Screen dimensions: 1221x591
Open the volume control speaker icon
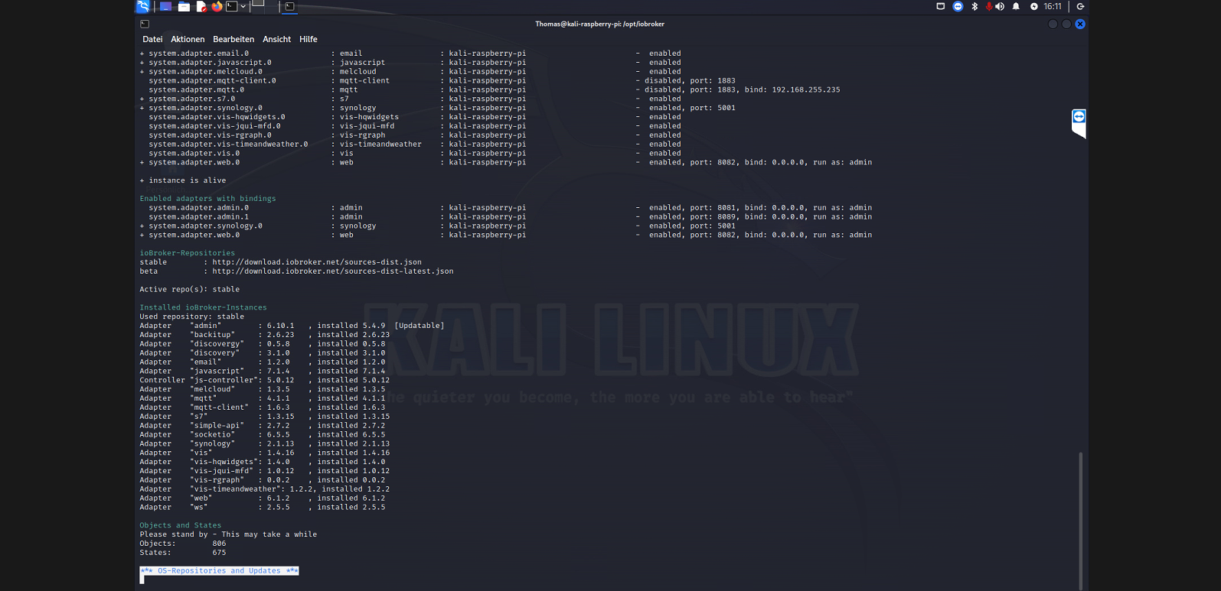(1000, 6)
